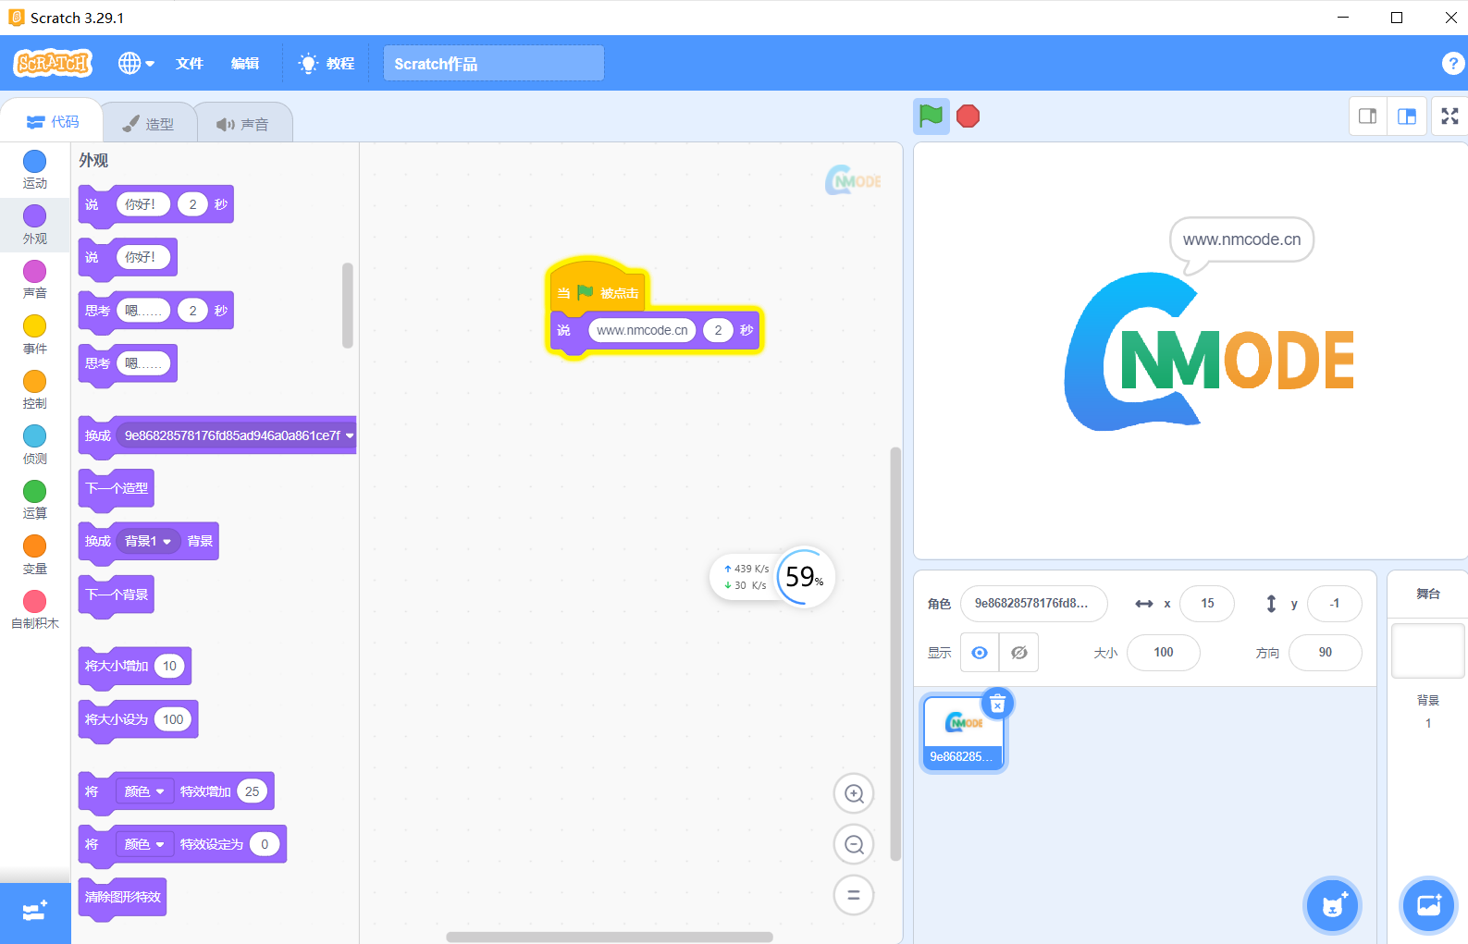Click the palette vertical scrollbar

click(348, 305)
